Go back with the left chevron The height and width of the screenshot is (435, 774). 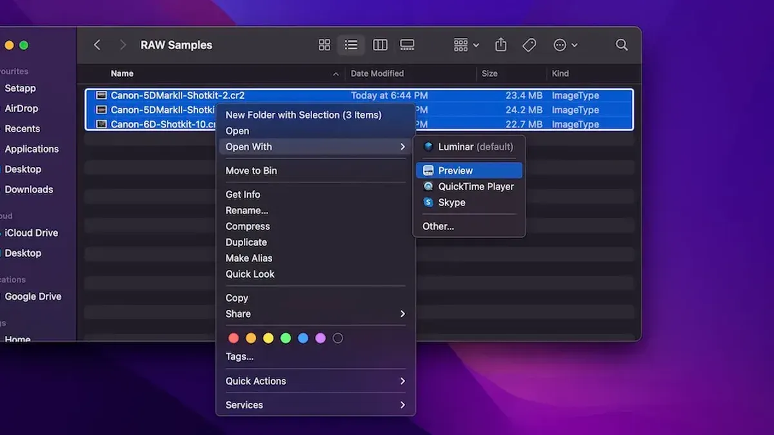coord(97,44)
